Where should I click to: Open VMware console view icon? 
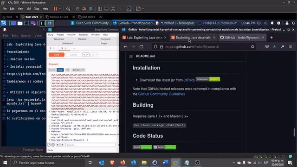pos(129,9)
